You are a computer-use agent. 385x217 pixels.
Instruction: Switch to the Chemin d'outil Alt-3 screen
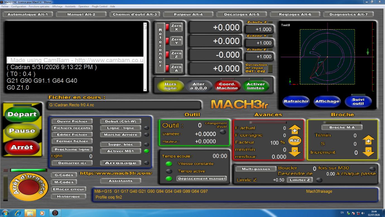pos(135,14)
